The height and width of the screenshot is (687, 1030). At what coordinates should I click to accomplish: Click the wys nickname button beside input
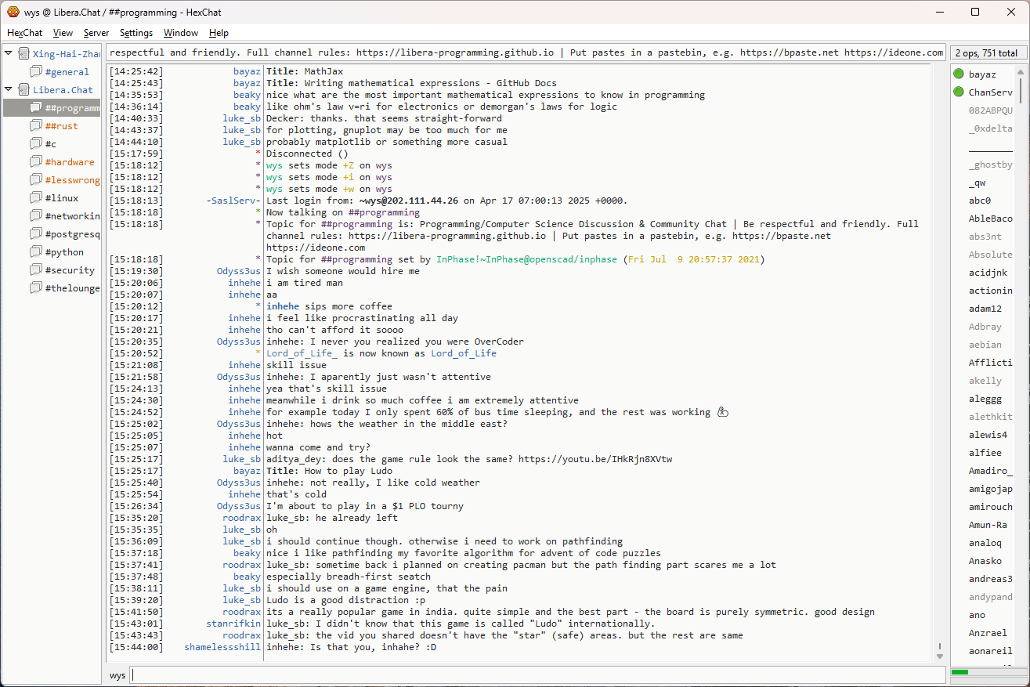(117, 675)
